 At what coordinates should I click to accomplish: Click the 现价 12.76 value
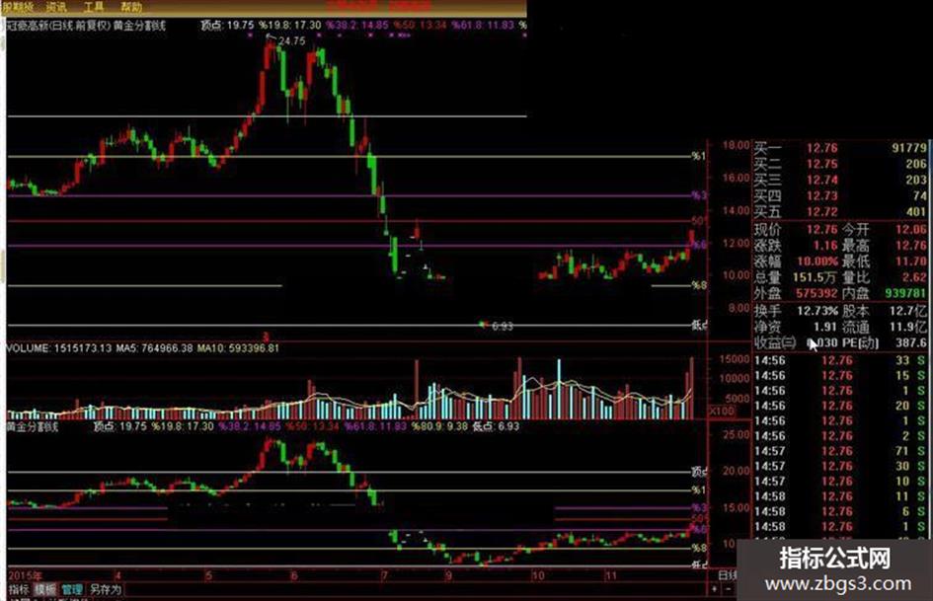(x=821, y=230)
